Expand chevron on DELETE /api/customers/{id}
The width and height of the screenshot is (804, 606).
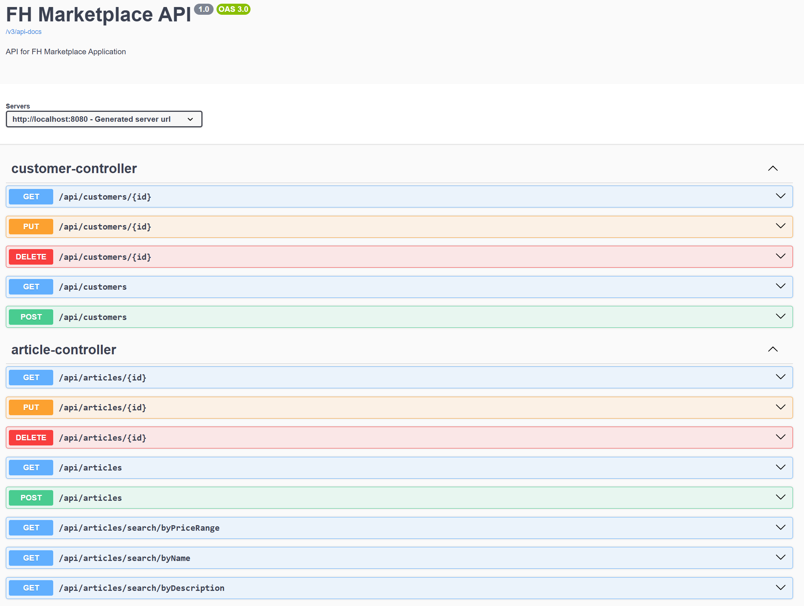[x=780, y=256]
